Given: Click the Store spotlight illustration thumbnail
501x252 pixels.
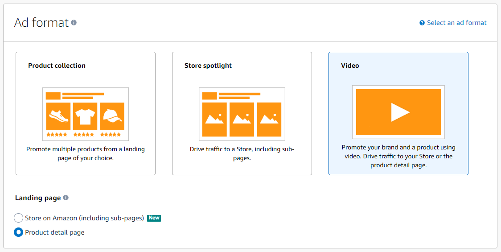Looking at the screenshot, I should [242, 114].
